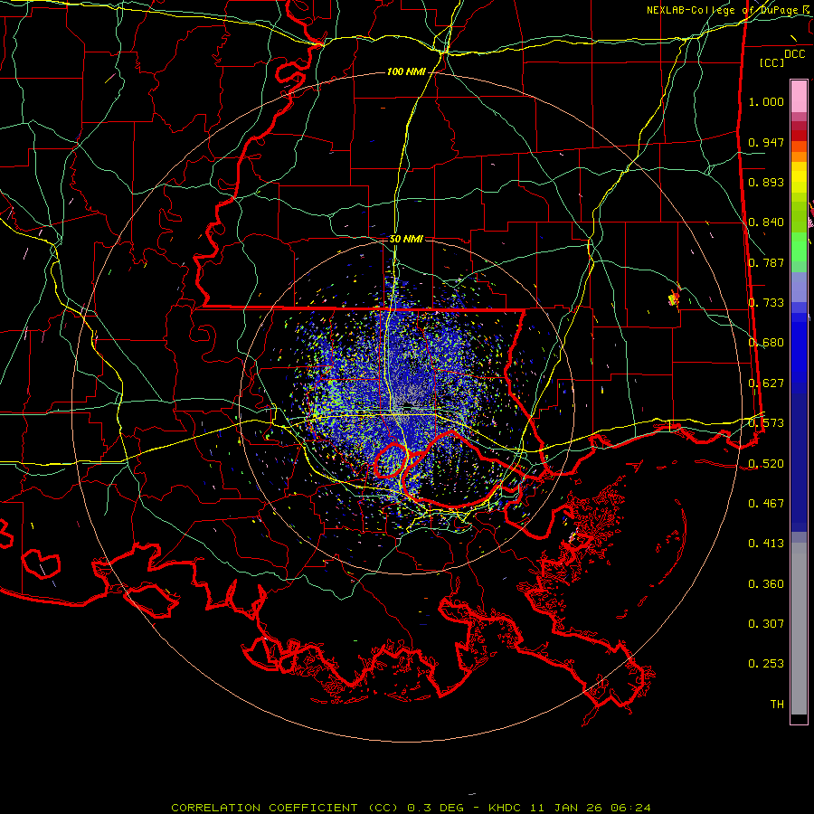The width and height of the screenshot is (814, 814).
Task: Select the 0.840 color scale label
Action: [x=766, y=222]
